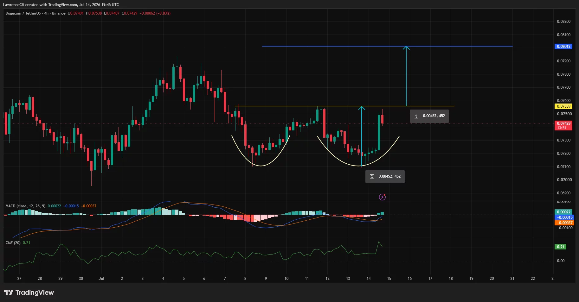Click the 0.00 CMF zero scale label
Screen dimensions: 579x302
[x=561, y=261]
